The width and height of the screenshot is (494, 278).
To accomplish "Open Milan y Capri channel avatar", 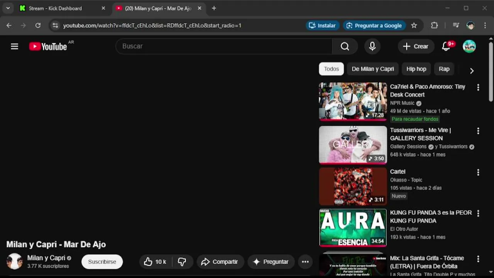I will point(15,261).
